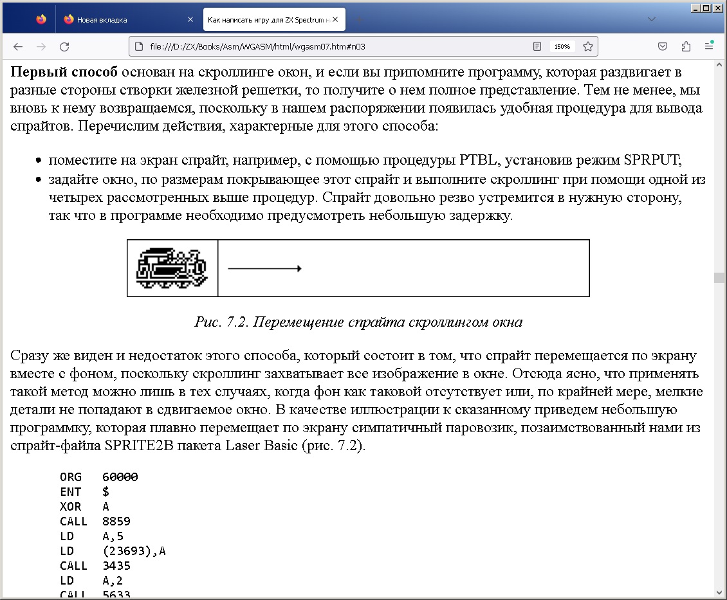Go back to the previous page

coord(18,46)
